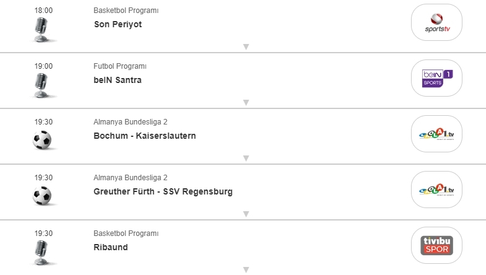This screenshot has width=486, height=275.
Task: Click the soccer ball icon for Greuther Fürth match
Action: point(42,196)
